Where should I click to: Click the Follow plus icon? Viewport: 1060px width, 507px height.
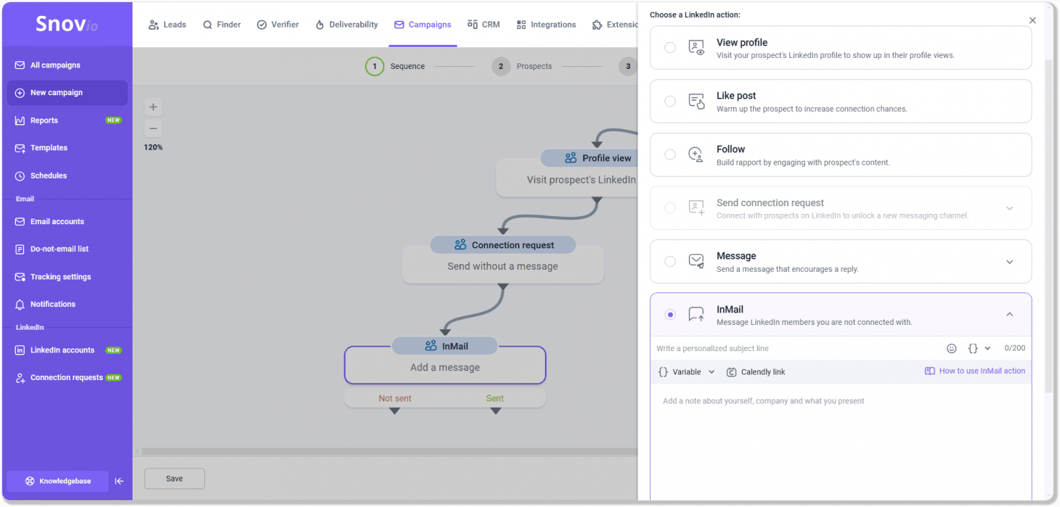tap(696, 155)
